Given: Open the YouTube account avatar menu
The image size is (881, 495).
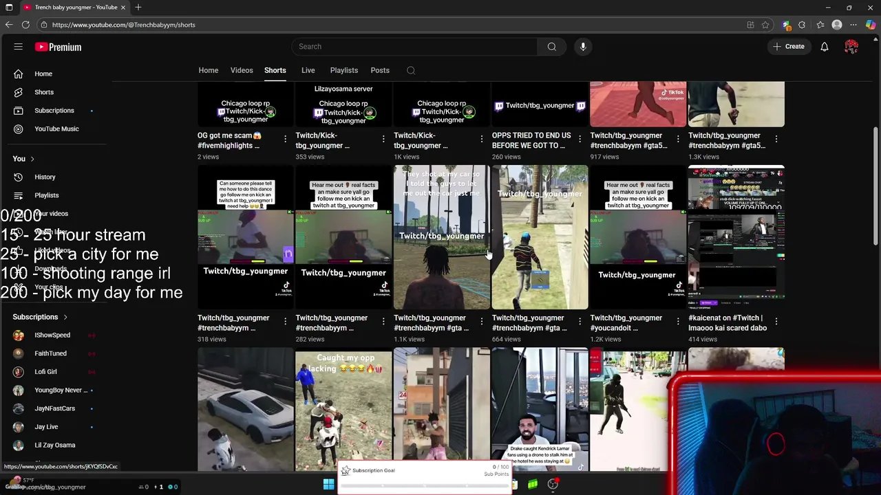Looking at the screenshot, I should [x=851, y=47].
